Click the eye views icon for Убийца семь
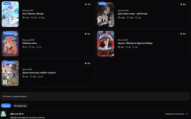Image resolution: width=191 pixels, height=119 pixels. coord(24,47)
